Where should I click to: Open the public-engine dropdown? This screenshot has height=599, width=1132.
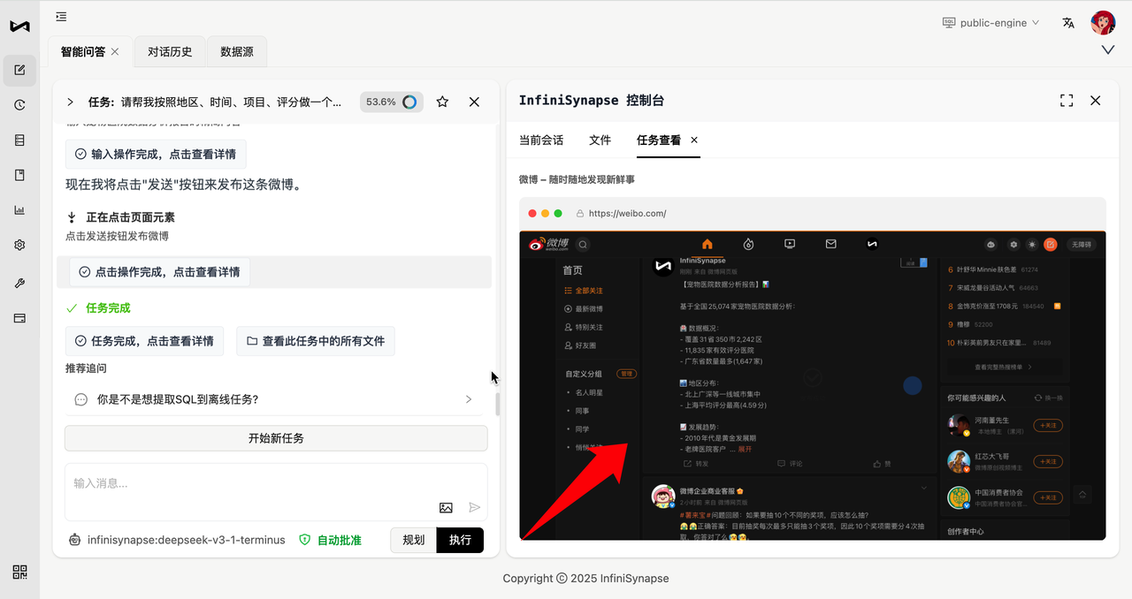point(990,23)
